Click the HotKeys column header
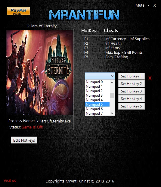The height and width of the screenshot is (187, 161). tap(90, 31)
